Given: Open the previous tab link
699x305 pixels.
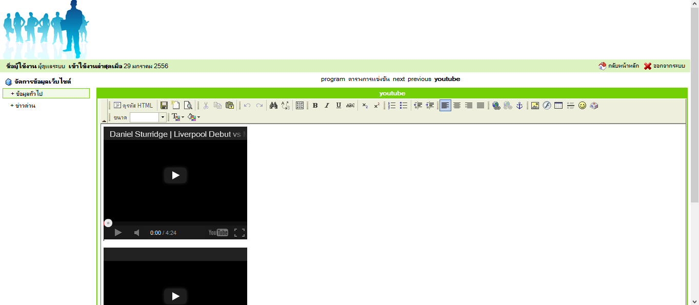Looking at the screenshot, I should click(x=420, y=79).
